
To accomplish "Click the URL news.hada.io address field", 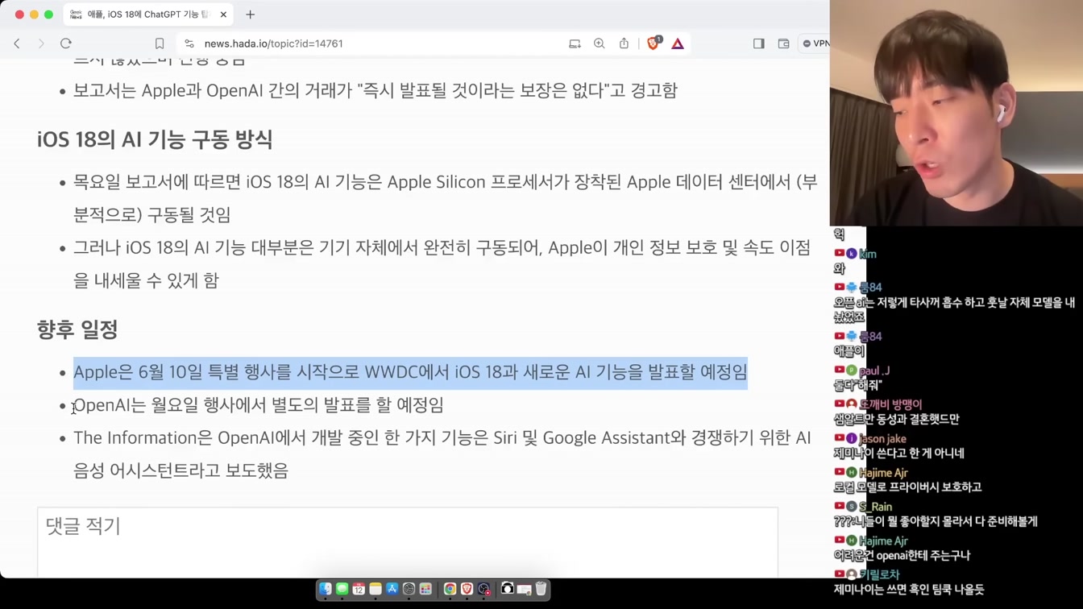I will 274,43.
